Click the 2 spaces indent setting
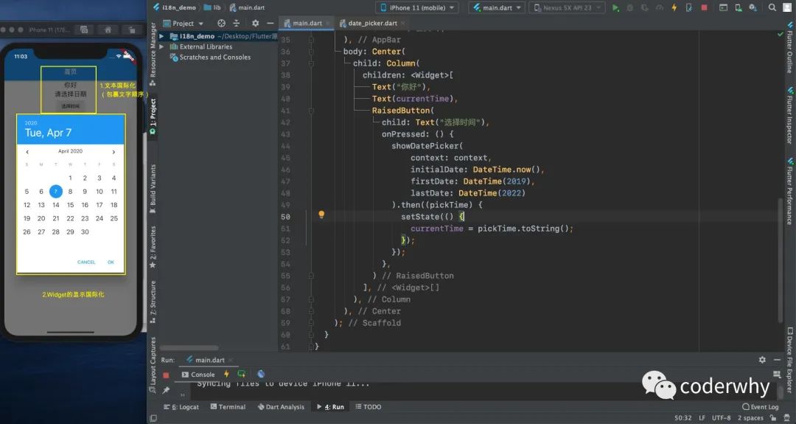 (x=750, y=418)
